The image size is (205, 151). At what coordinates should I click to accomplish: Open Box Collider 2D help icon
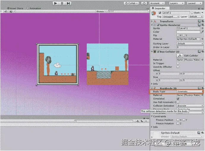click(199, 52)
